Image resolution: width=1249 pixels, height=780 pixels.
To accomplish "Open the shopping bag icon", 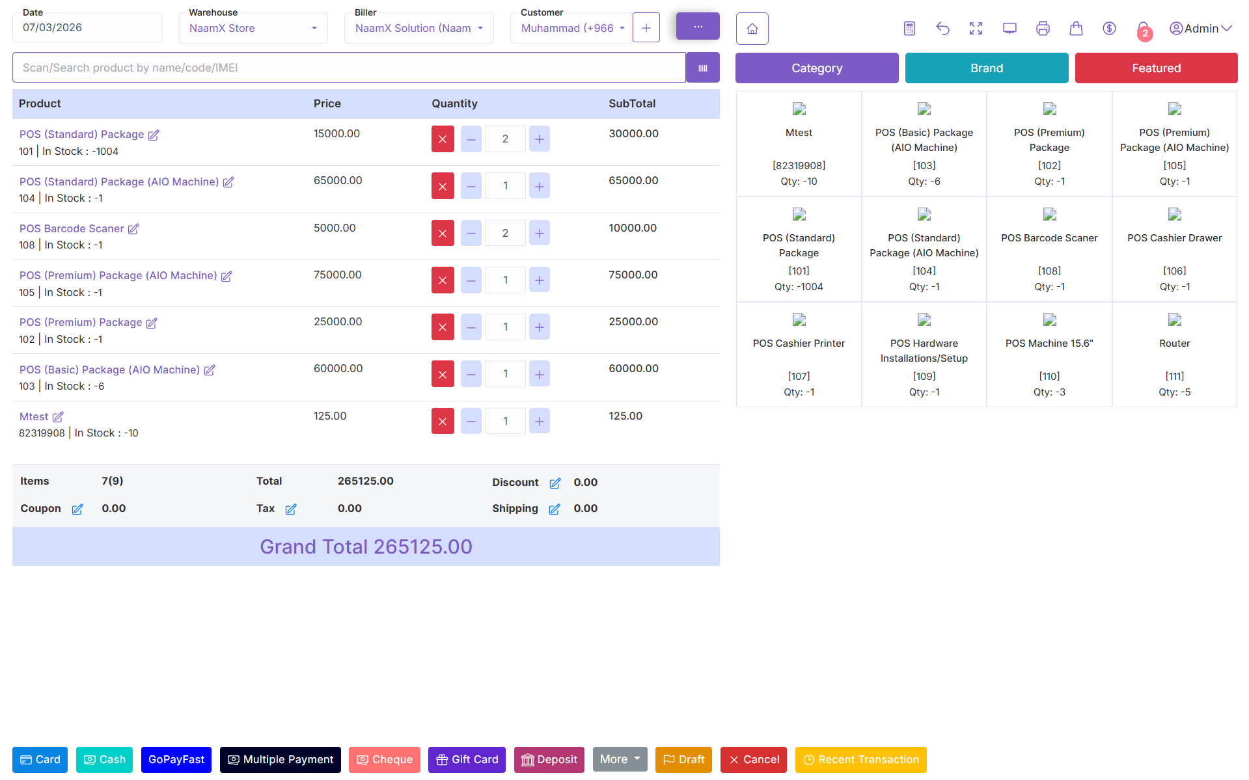I will (1076, 29).
